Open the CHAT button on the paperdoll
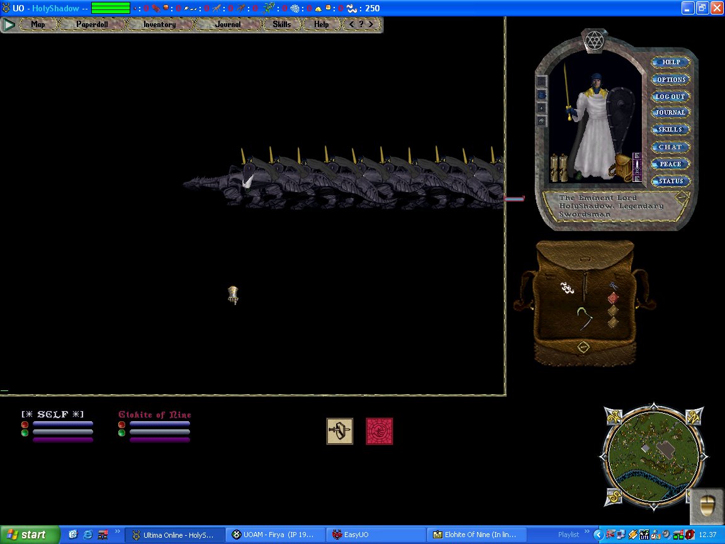This screenshot has height=544, width=725. [x=670, y=147]
